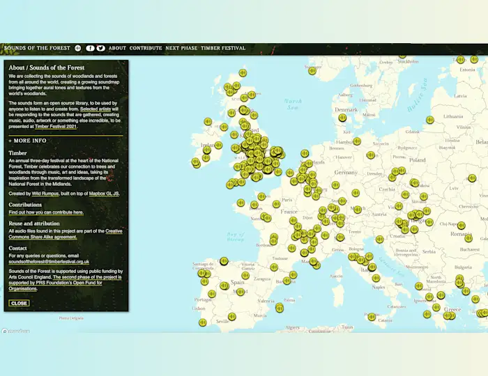Click the sound marker near Seville
The width and height of the screenshot is (488, 376).
coord(232,317)
